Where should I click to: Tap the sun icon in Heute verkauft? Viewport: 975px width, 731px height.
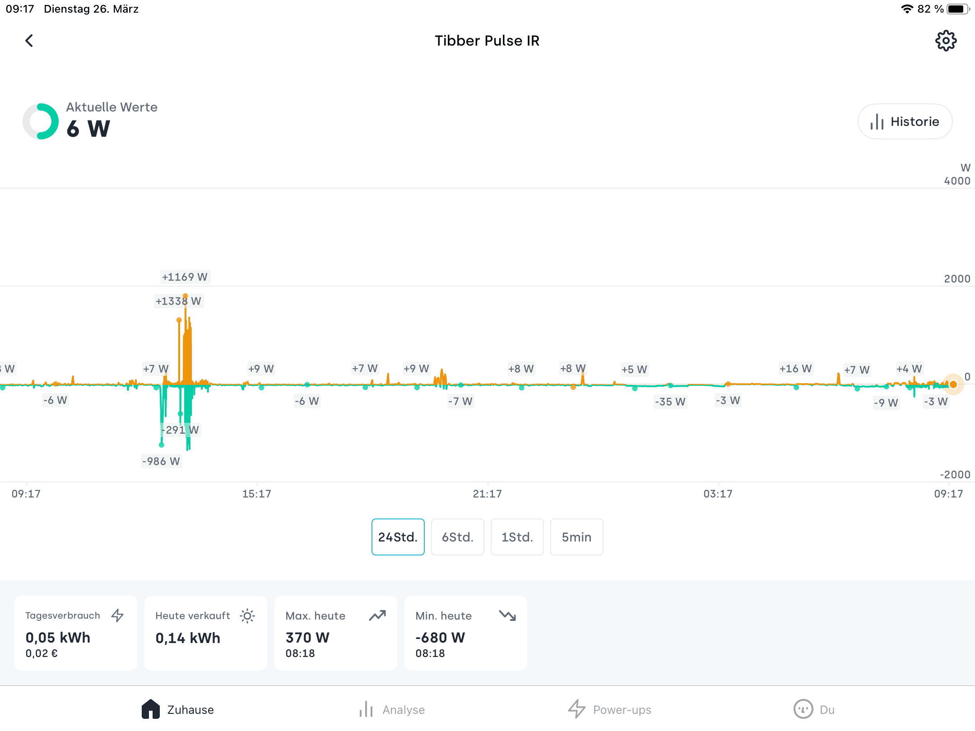pos(247,616)
